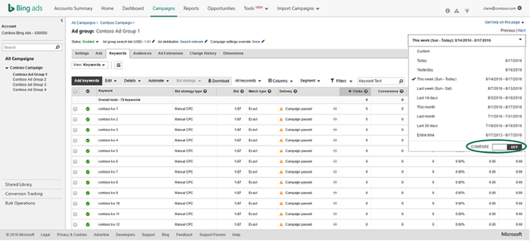Check the box for contoso kw 1

[75, 109]
